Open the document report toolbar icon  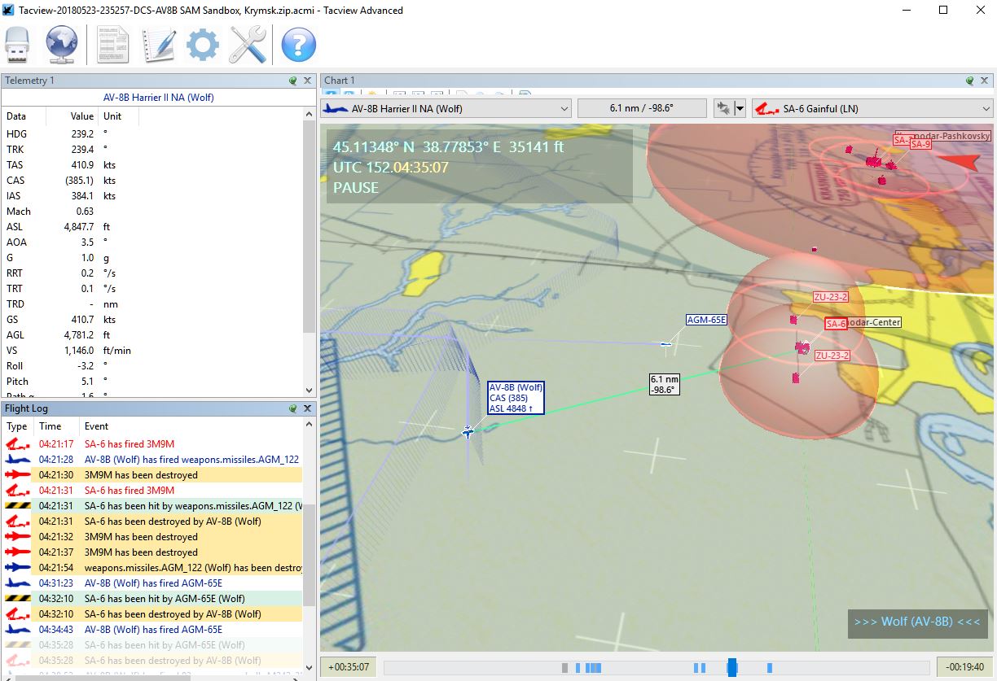click(x=113, y=44)
